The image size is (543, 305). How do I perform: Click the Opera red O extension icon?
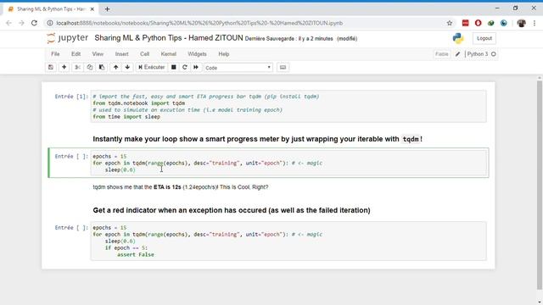[479, 23]
